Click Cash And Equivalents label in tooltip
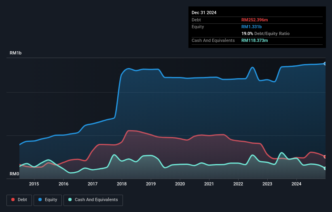332x212 pixels. click(x=213, y=40)
